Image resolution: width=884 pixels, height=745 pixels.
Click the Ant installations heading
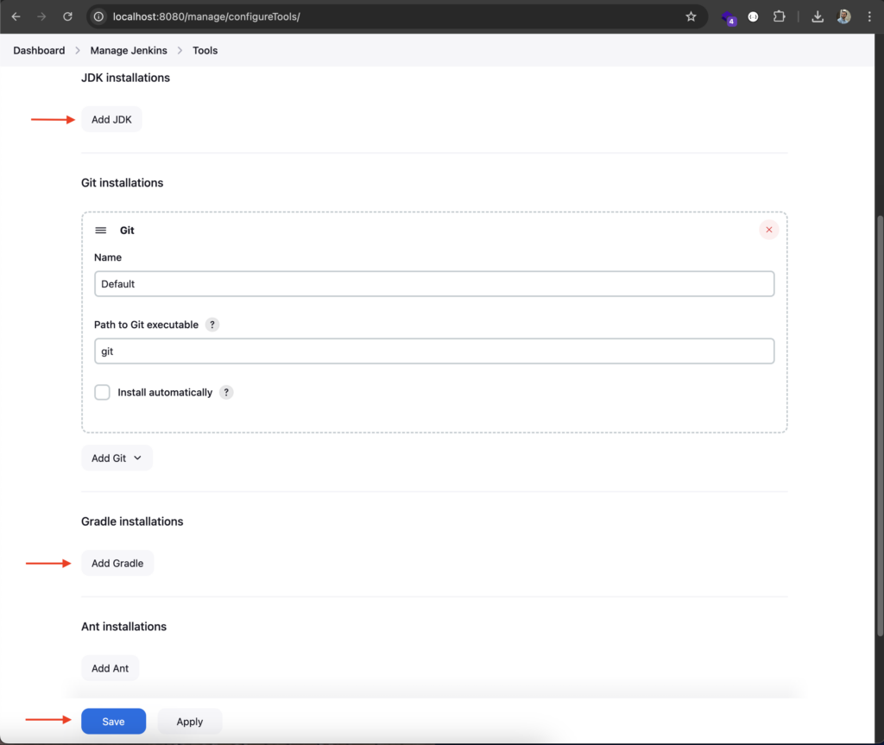(123, 627)
